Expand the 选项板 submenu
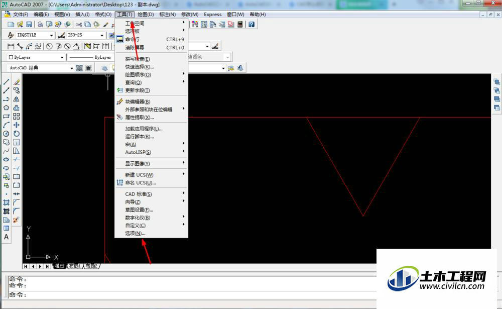This screenshot has height=309, width=502. (x=151, y=31)
